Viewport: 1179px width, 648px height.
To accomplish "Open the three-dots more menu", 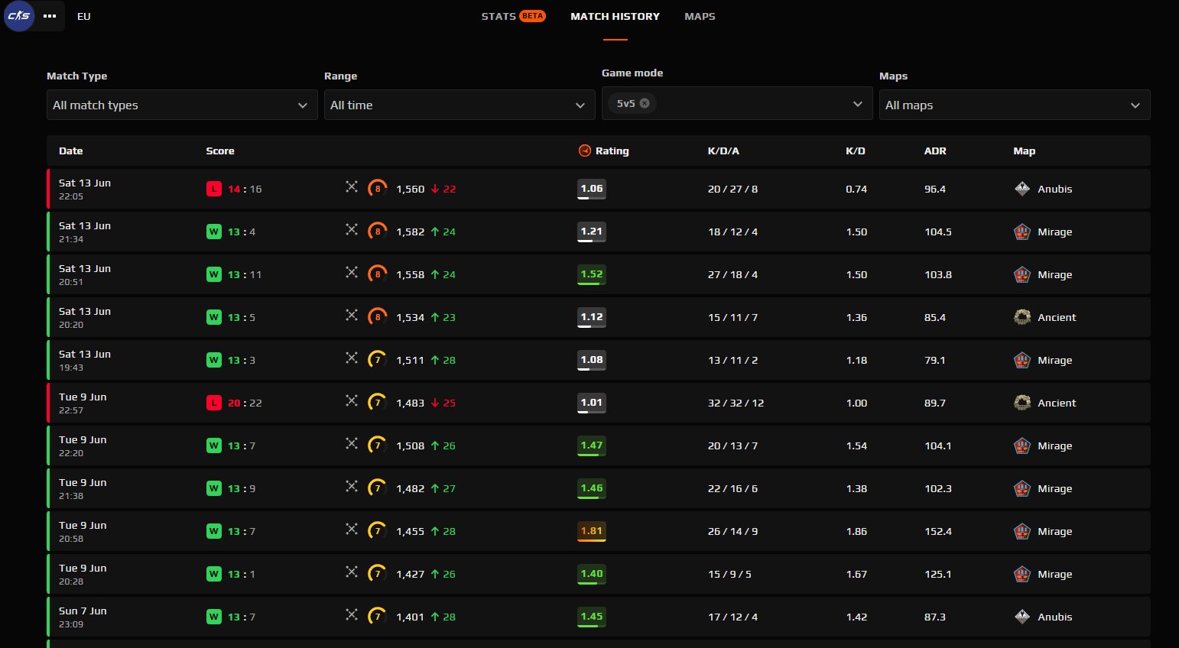I will pos(50,16).
